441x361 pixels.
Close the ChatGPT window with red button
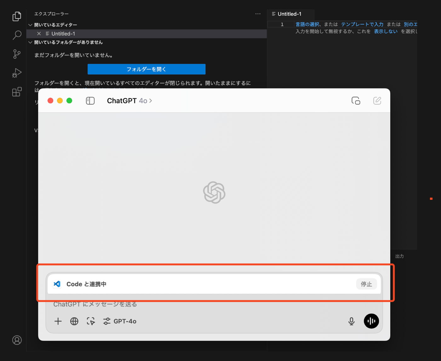[x=50, y=101]
